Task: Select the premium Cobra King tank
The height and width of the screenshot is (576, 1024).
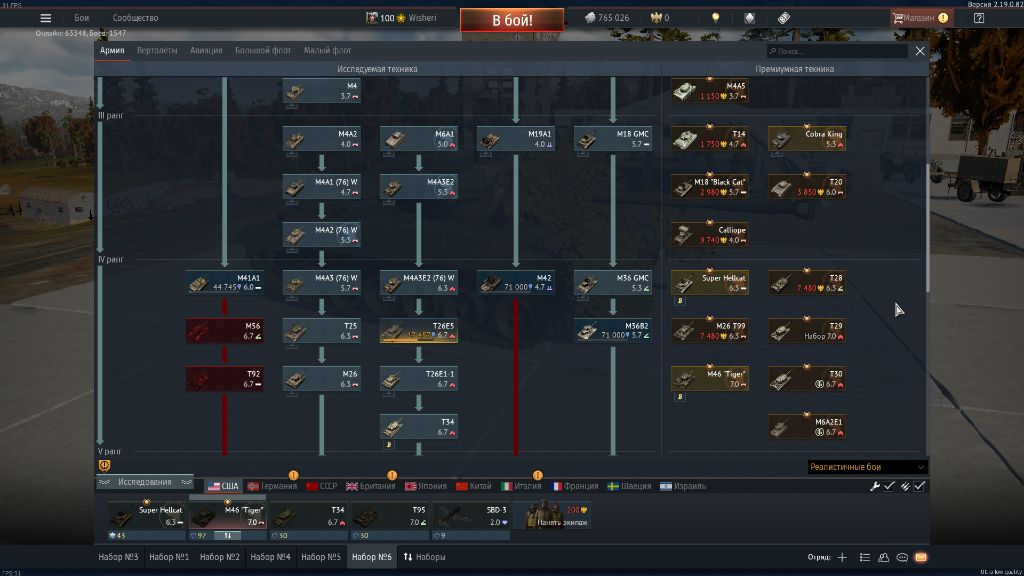Action: pos(807,139)
